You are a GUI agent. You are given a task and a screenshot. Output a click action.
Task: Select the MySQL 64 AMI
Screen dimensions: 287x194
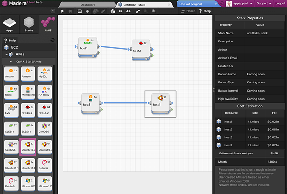pos(44,73)
